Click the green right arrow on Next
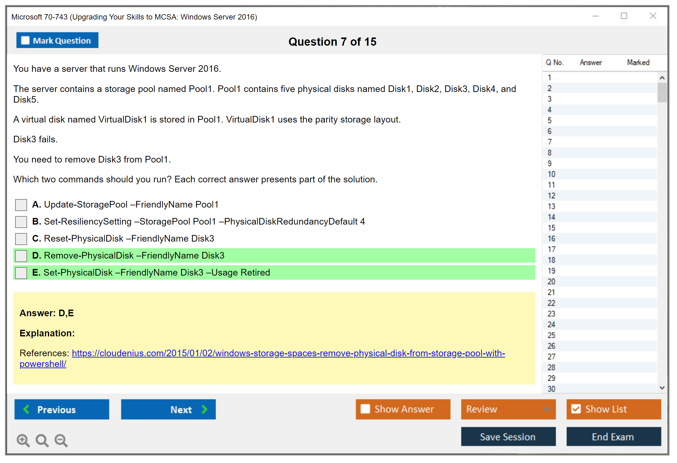The height and width of the screenshot is (463, 677). 204,409
